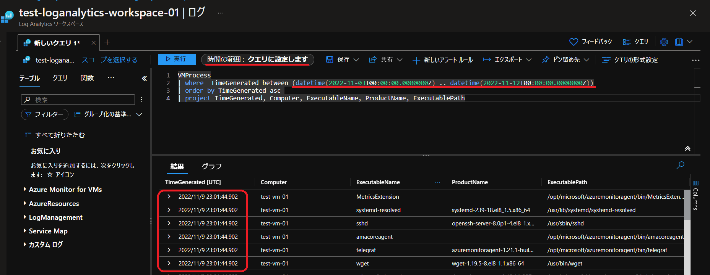710x275 pixels.
Task: Expand AzureResources tree node
Action: click(x=25, y=203)
